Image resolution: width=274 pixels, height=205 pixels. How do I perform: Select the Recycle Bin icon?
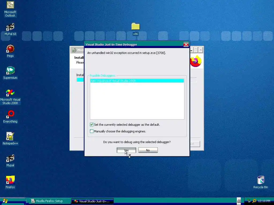pyautogui.click(x=261, y=182)
